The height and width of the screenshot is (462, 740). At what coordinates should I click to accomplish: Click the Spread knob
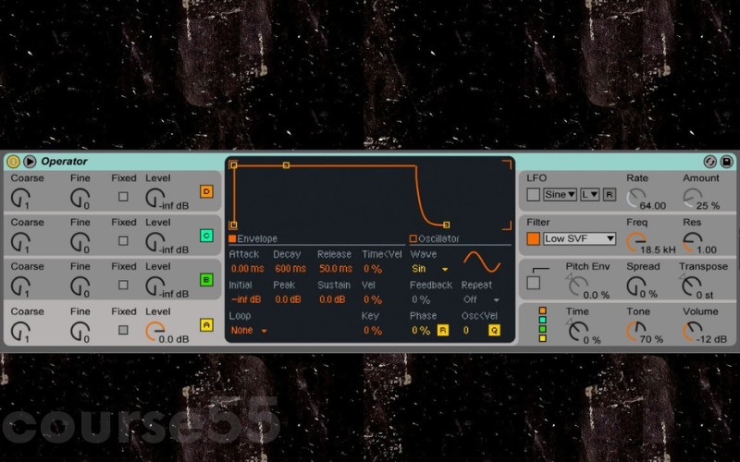coord(636,286)
